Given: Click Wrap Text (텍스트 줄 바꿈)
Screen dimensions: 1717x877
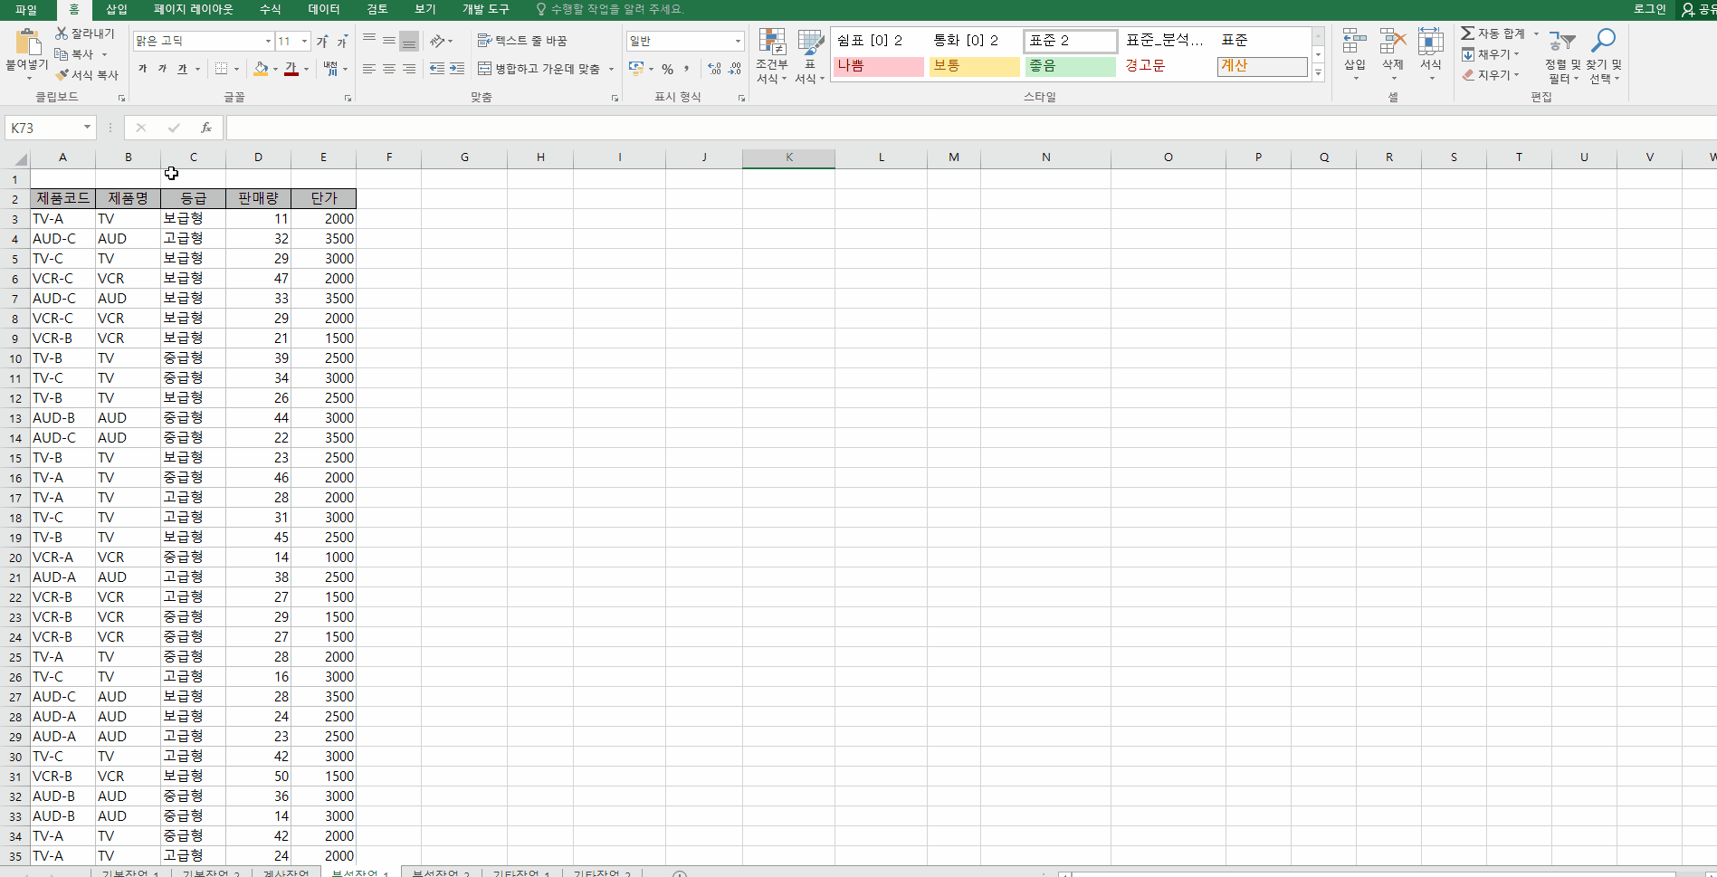Looking at the screenshot, I should pos(522,41).
